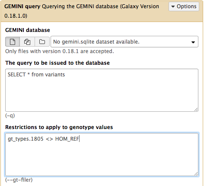The height and width of the screenshot is (186, 204).
Task: Click the (-q) parameter hint
Action: [x=10, y=116]
